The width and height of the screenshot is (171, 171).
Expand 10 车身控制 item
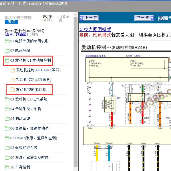[20, 167]
